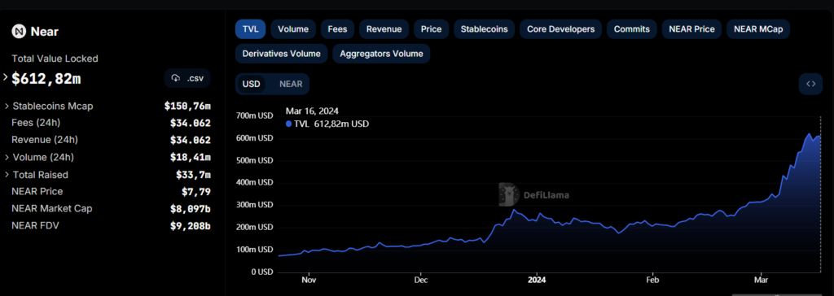Click the Derivatives Volume button
834x296 pixels.
(281, 54)
